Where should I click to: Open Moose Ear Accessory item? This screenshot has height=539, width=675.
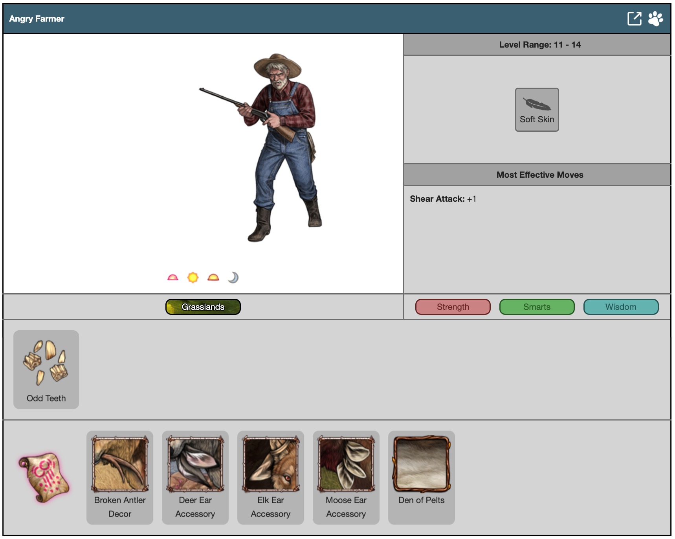346,477
